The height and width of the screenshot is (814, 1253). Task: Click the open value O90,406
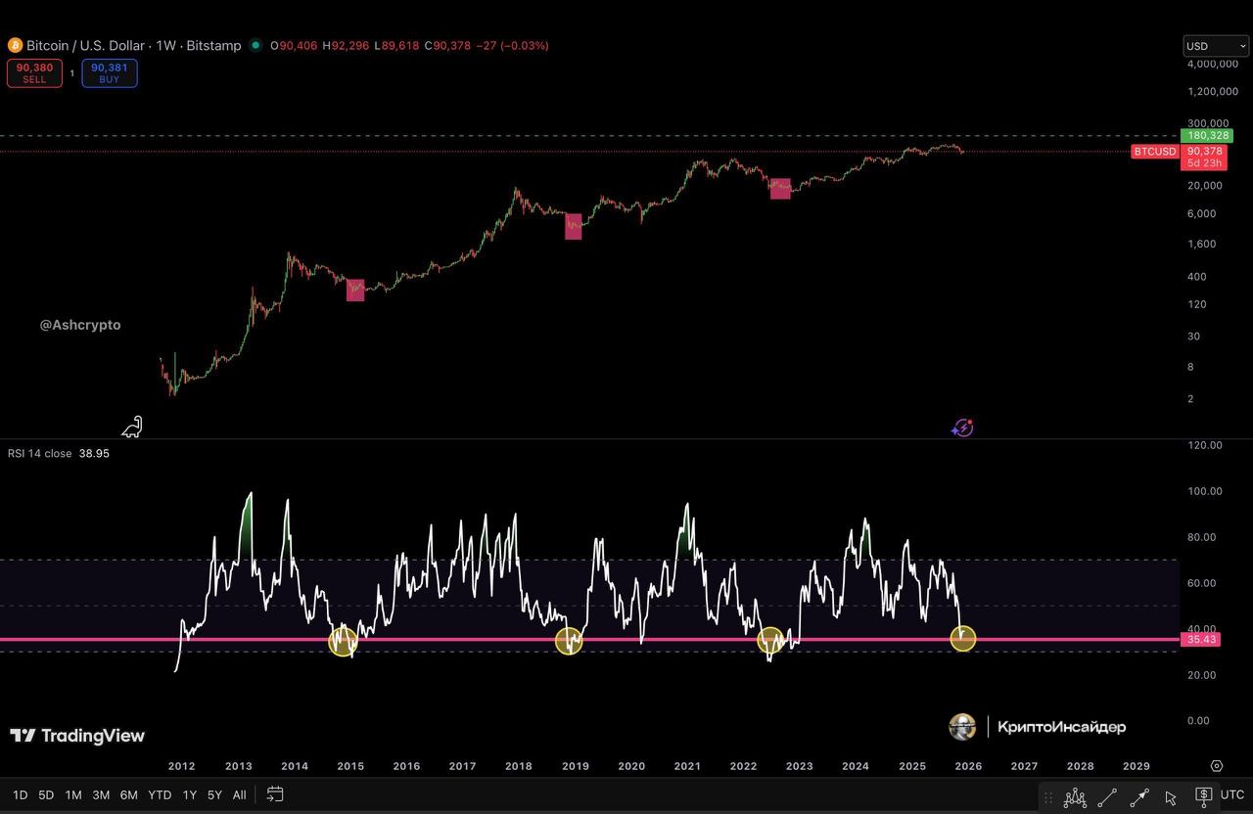pyautogui.click(x=295, y=46)
